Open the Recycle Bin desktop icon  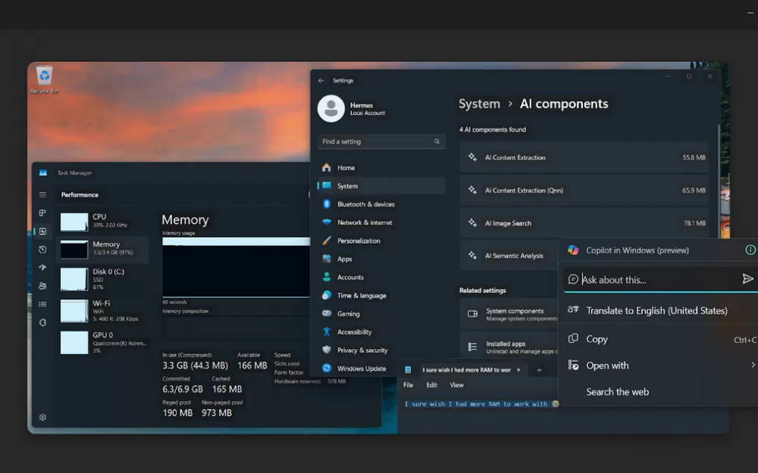click(44, 79)
